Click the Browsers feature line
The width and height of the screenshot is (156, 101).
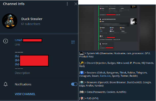pyautogui.click(x=115, y=84)
